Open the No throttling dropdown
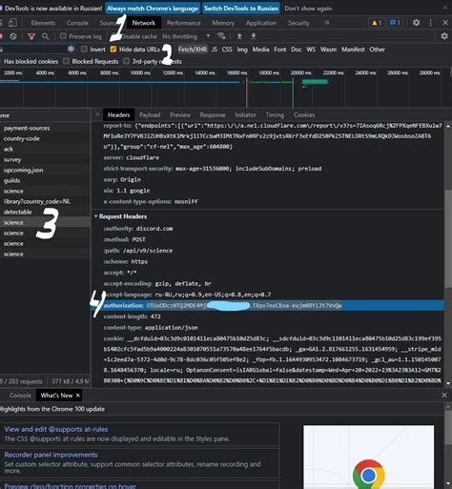 click(186, 36)
